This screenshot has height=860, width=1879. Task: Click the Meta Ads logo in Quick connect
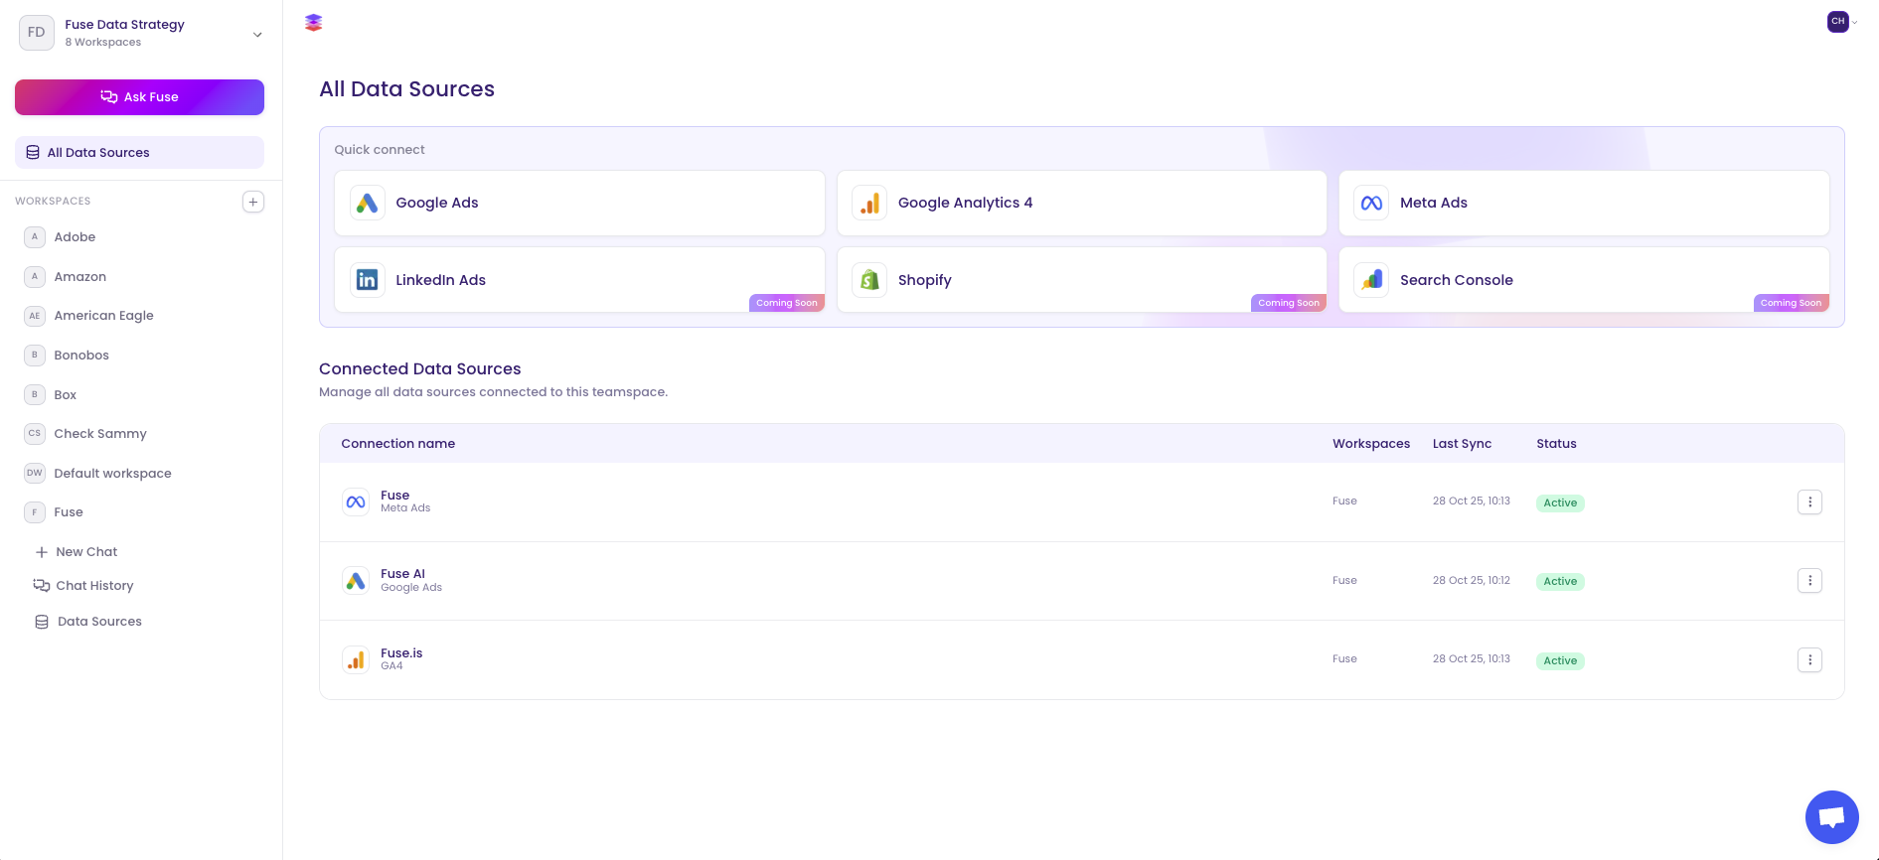(x=1371, y=204)
